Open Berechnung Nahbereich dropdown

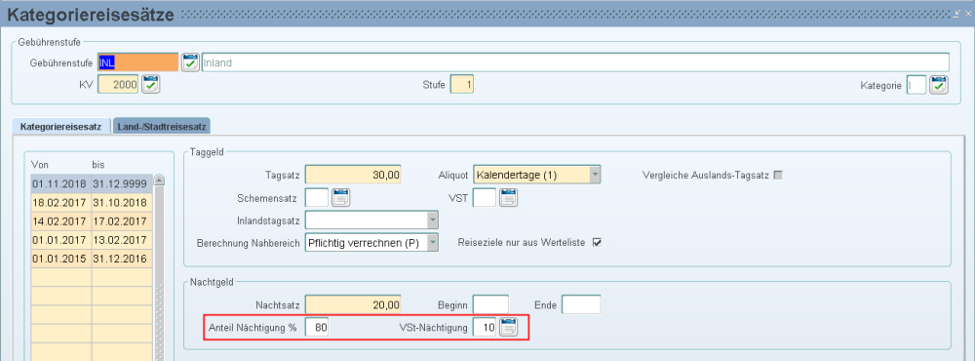(x=432, y=243)
